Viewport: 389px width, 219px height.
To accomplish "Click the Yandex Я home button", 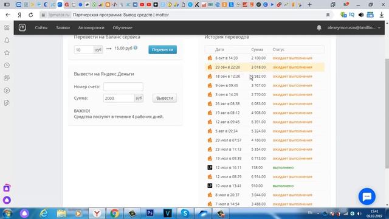I will [x=19, y=15].
